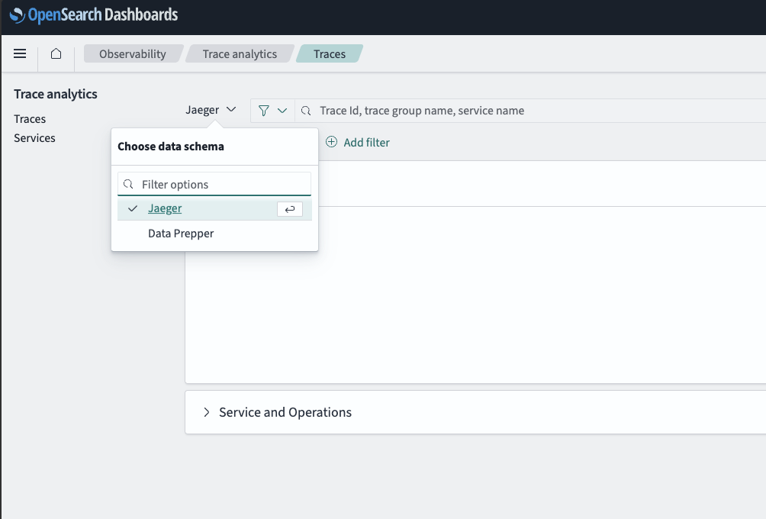Open the hamburger navigation menu
Screen dimensions: 766x519
[x=21, y=53]
